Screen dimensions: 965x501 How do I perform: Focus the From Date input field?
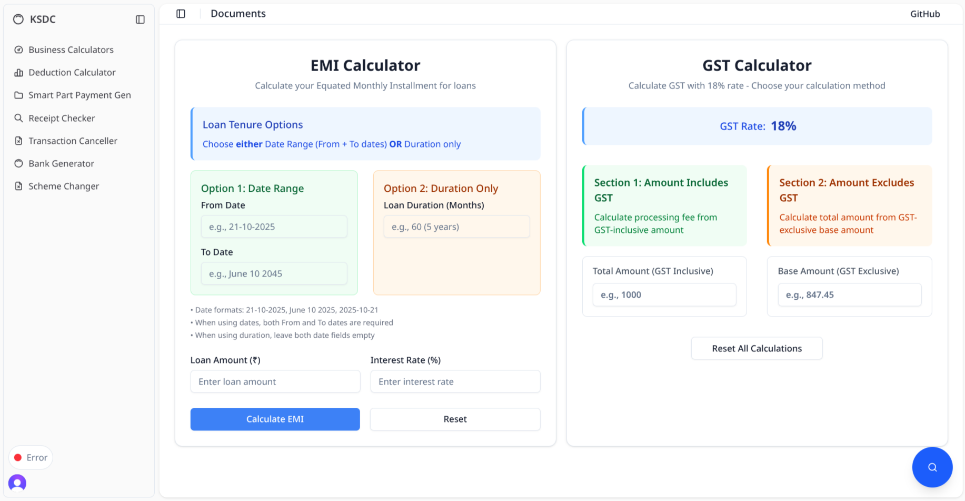(274, 227)
